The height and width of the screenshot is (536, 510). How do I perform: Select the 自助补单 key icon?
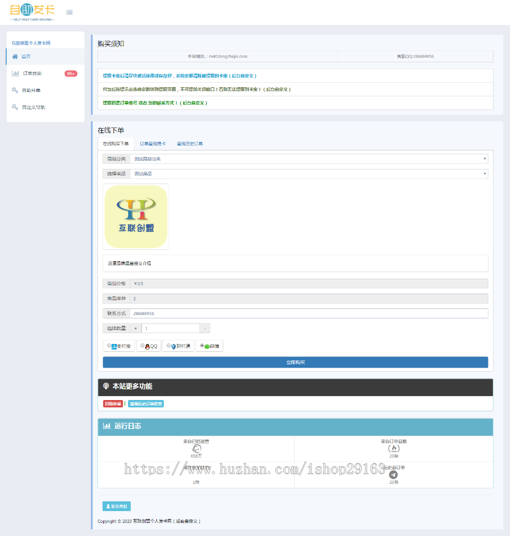pos(15,90)
